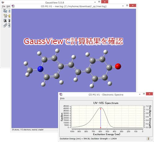Close the GaussView 5.0.8 main window
The width and height of the screenshot is (154, 142).
click(105, 2)
